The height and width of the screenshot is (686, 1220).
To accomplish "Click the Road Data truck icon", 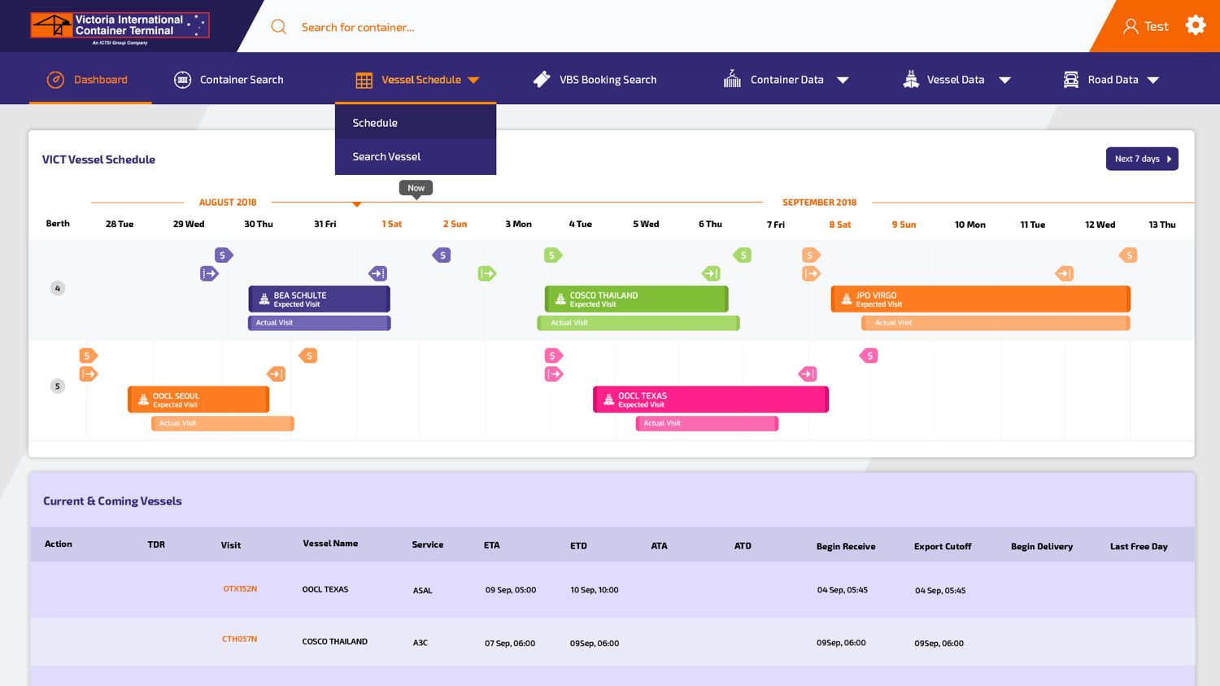I will pyautogui.click(x=1071, y=80).
